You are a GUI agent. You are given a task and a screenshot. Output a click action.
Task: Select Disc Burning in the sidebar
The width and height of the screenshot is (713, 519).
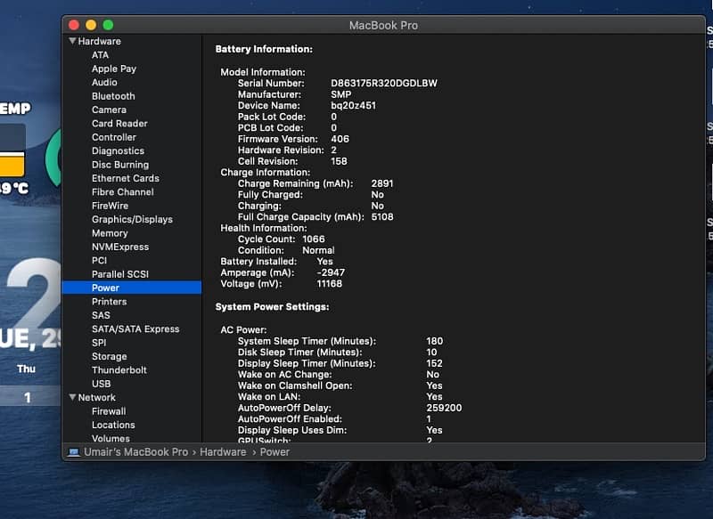coord(120,165)
